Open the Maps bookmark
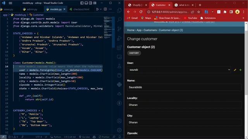248x139 pixels. click(x=146, y=18)
